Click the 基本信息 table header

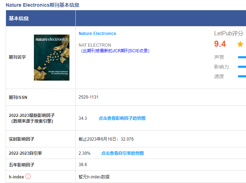tap(19, 18)
